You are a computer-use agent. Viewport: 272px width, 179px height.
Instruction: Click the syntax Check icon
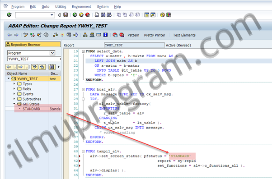(x=56, y=35)
